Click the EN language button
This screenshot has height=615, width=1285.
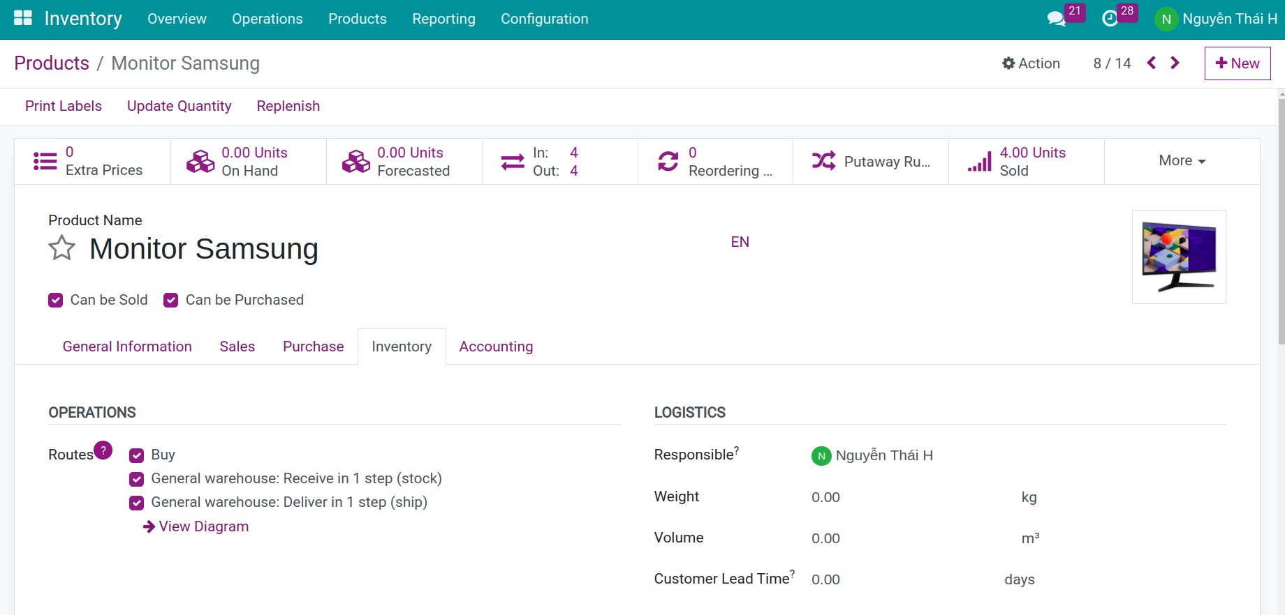(x=740, y=242)
